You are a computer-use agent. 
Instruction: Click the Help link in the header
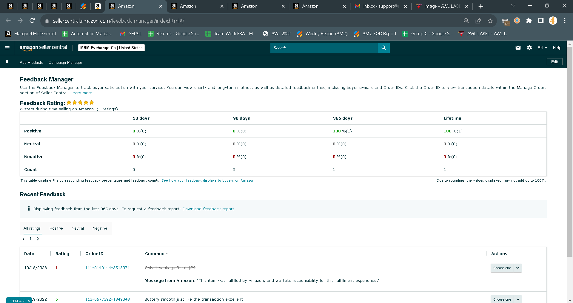point(557,48)
